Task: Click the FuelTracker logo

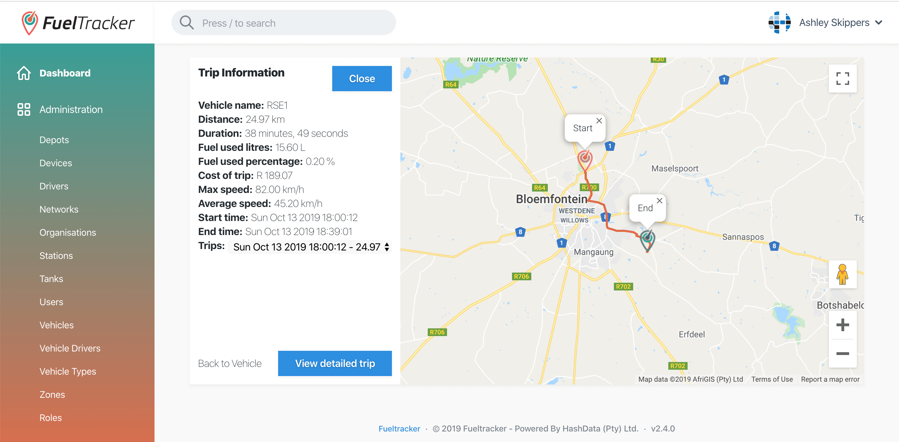Action: (x=78, y=23)
